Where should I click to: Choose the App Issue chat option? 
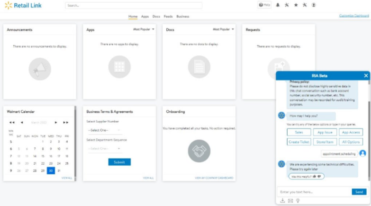pyautogui.click(x=325, y=132)
